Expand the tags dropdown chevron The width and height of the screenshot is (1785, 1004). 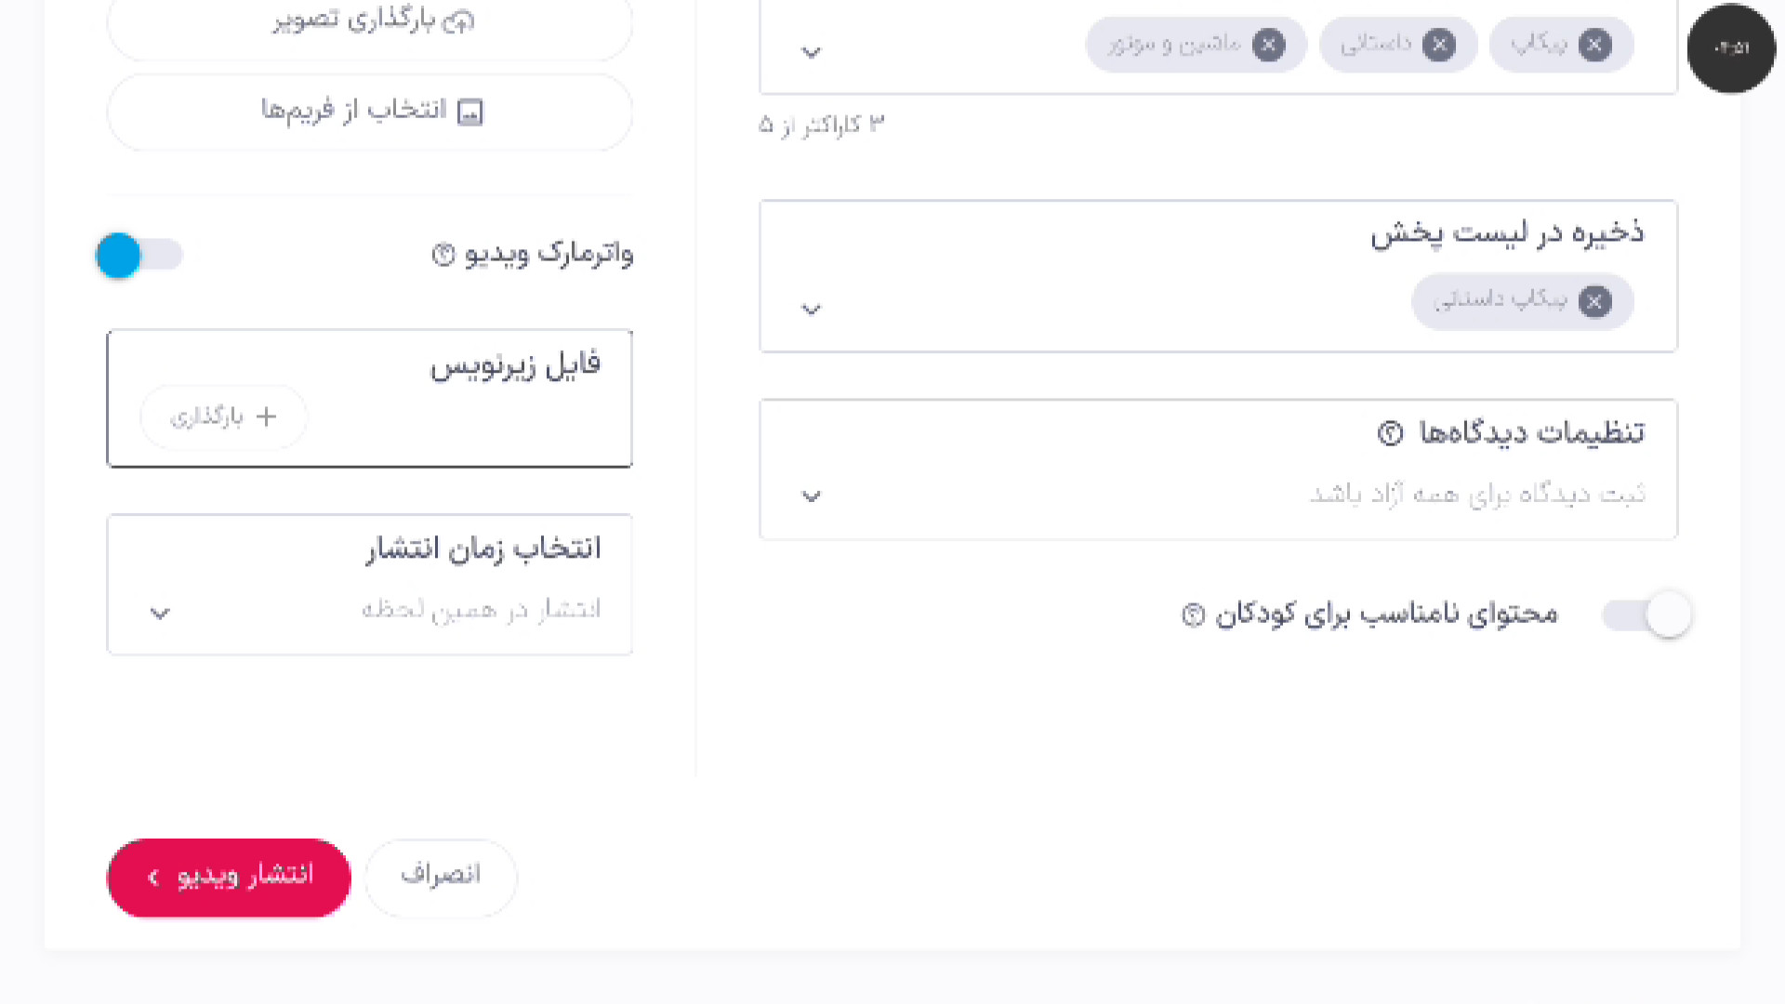point(811,53)
